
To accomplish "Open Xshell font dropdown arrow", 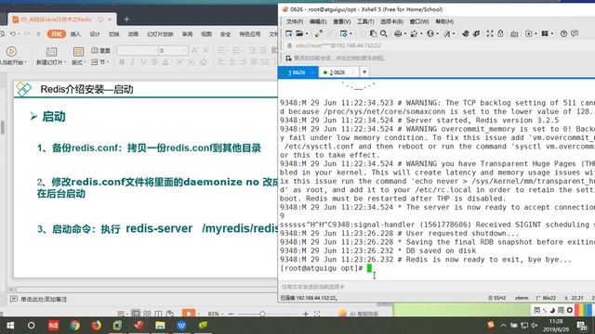I will pyautogui.click(x=454, y=34).
